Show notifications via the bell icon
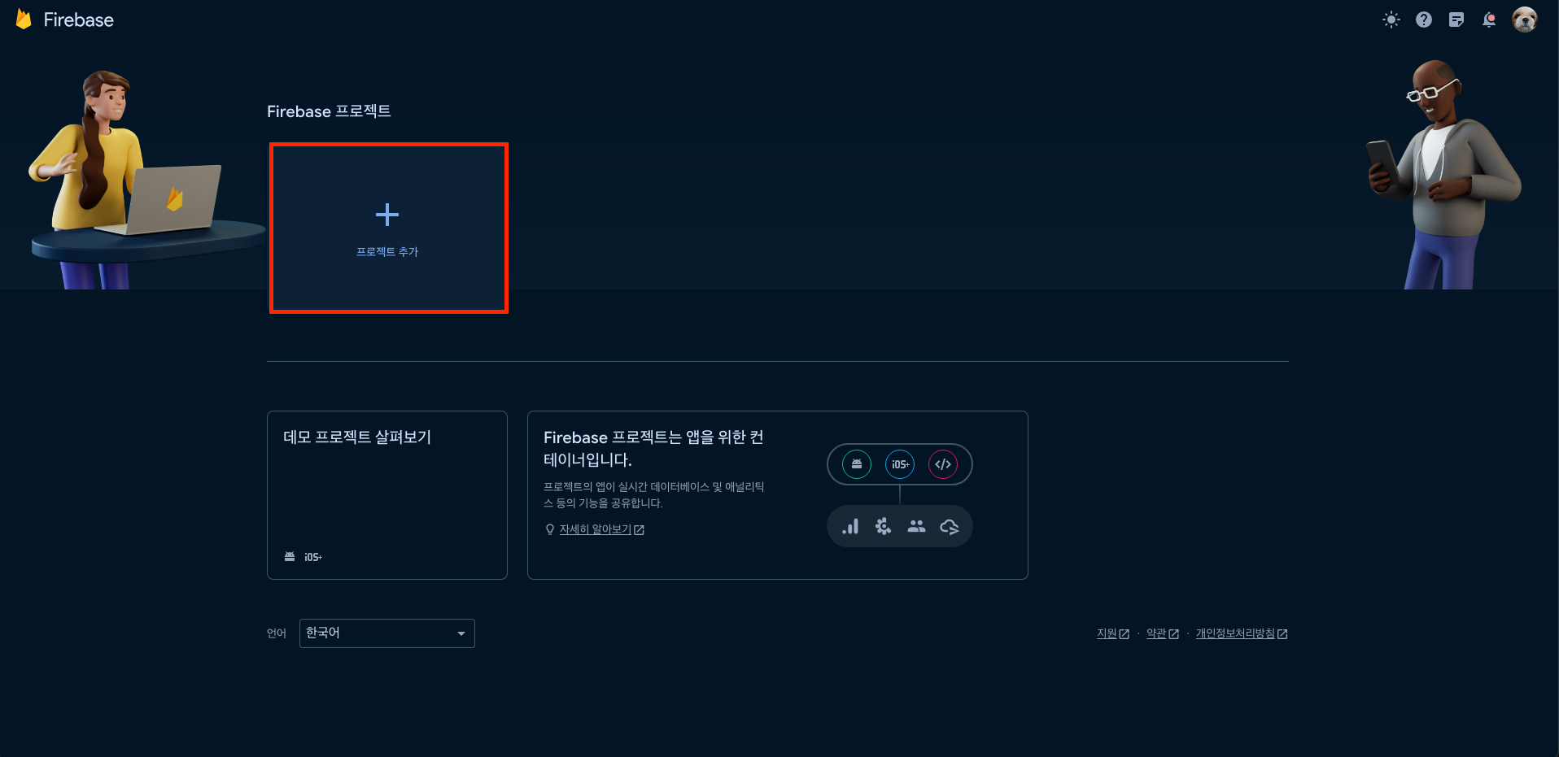 (x=1489, y=20)
